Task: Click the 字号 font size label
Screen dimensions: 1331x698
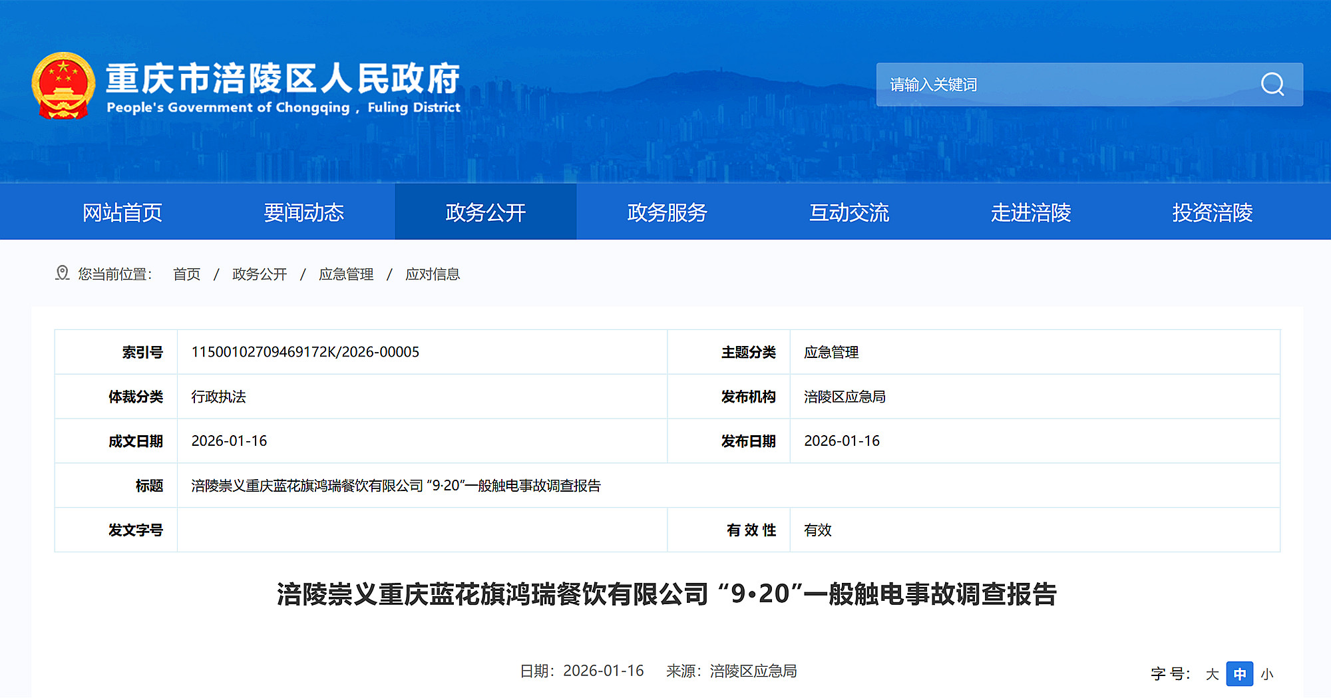Action: pos(1171,674)
